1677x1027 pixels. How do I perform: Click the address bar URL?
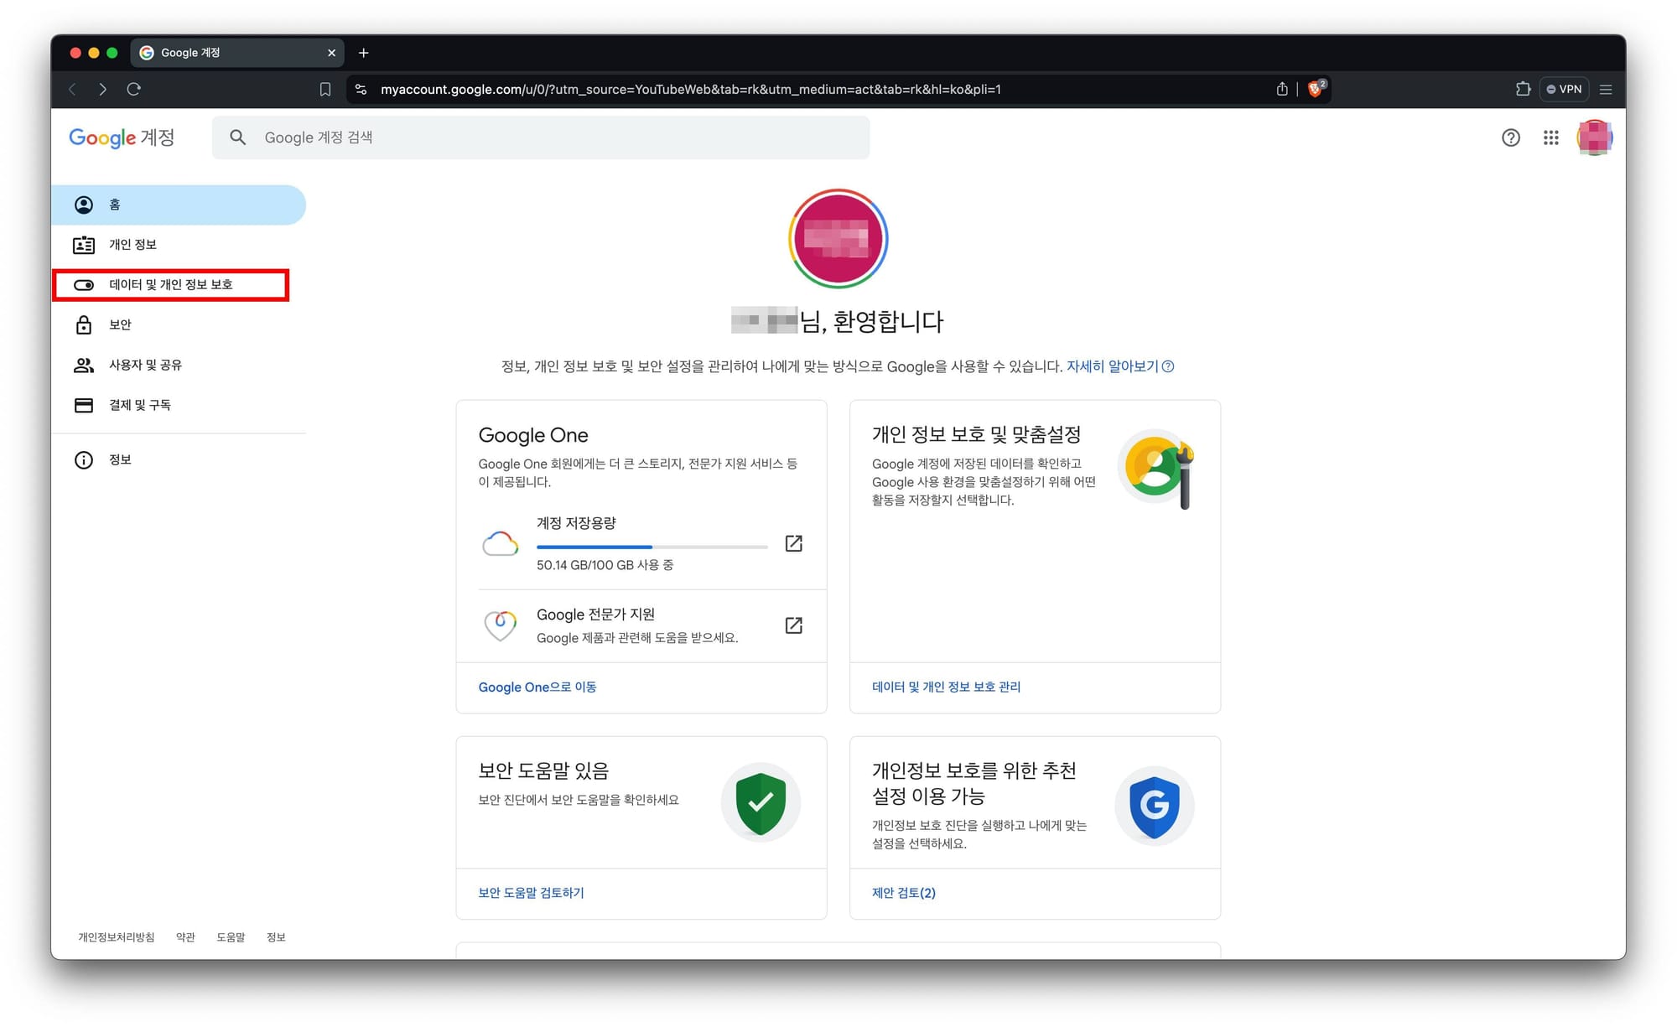(x=690, y=89)
